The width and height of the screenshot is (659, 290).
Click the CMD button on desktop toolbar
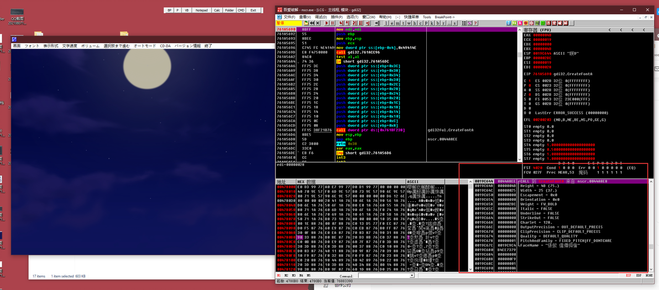coord(241,10)
